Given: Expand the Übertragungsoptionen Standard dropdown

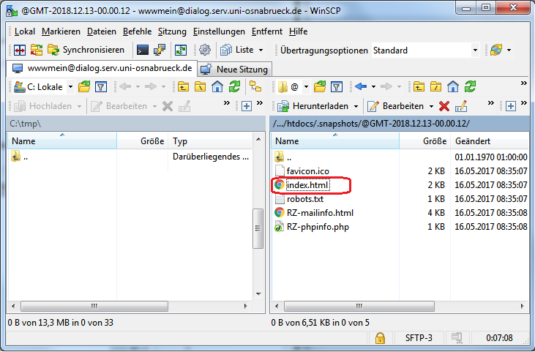Looking at the screenshot, I should coord(475,50).
